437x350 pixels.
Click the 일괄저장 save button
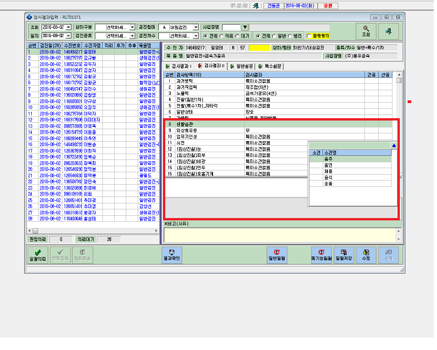344,255
